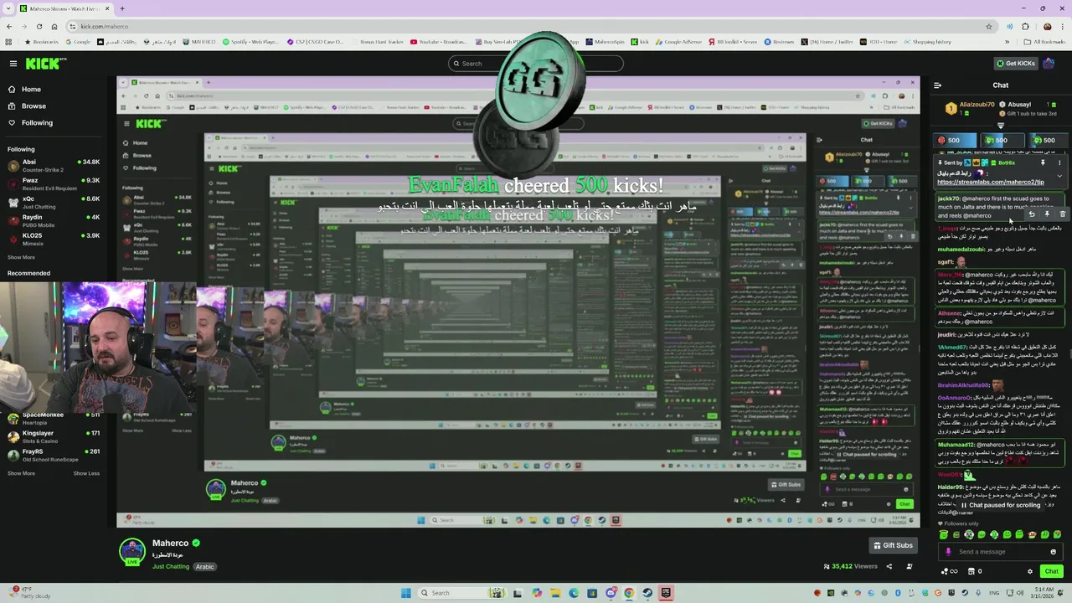1072x603 pixels.
Task: Open a new browser tab
Action: click(x=122, y=8)
